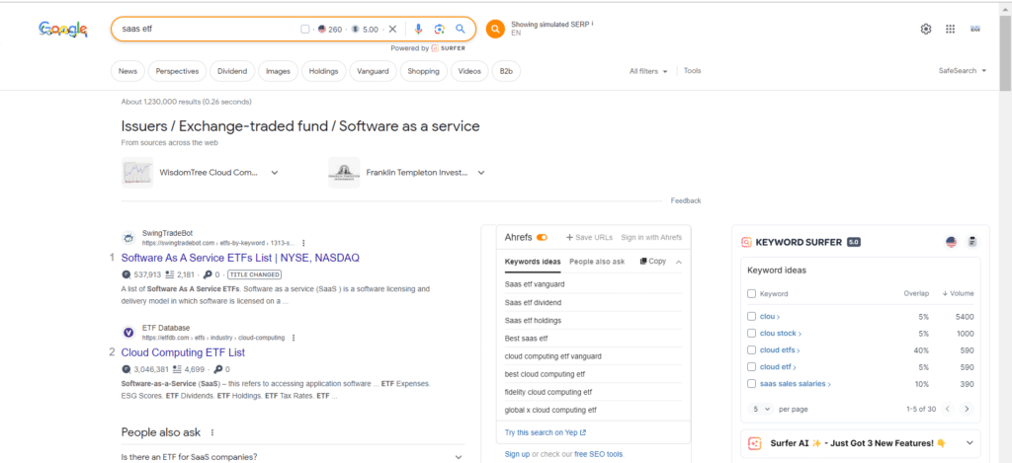Click the orange Surfer search button
1012x463 pixels.
tap(495, 29)
